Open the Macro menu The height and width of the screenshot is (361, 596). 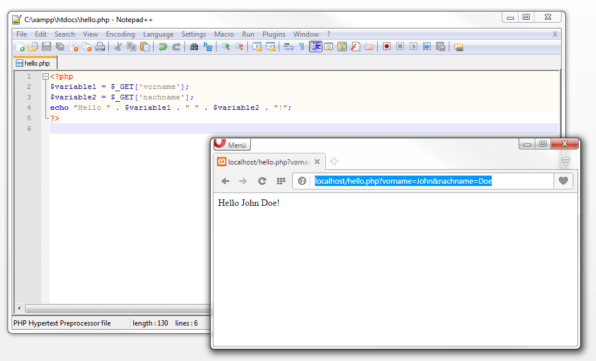click(x=224, y=34)
